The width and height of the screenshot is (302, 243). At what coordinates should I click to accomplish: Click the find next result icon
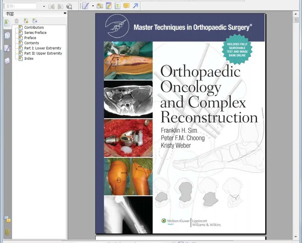(60, 7)
